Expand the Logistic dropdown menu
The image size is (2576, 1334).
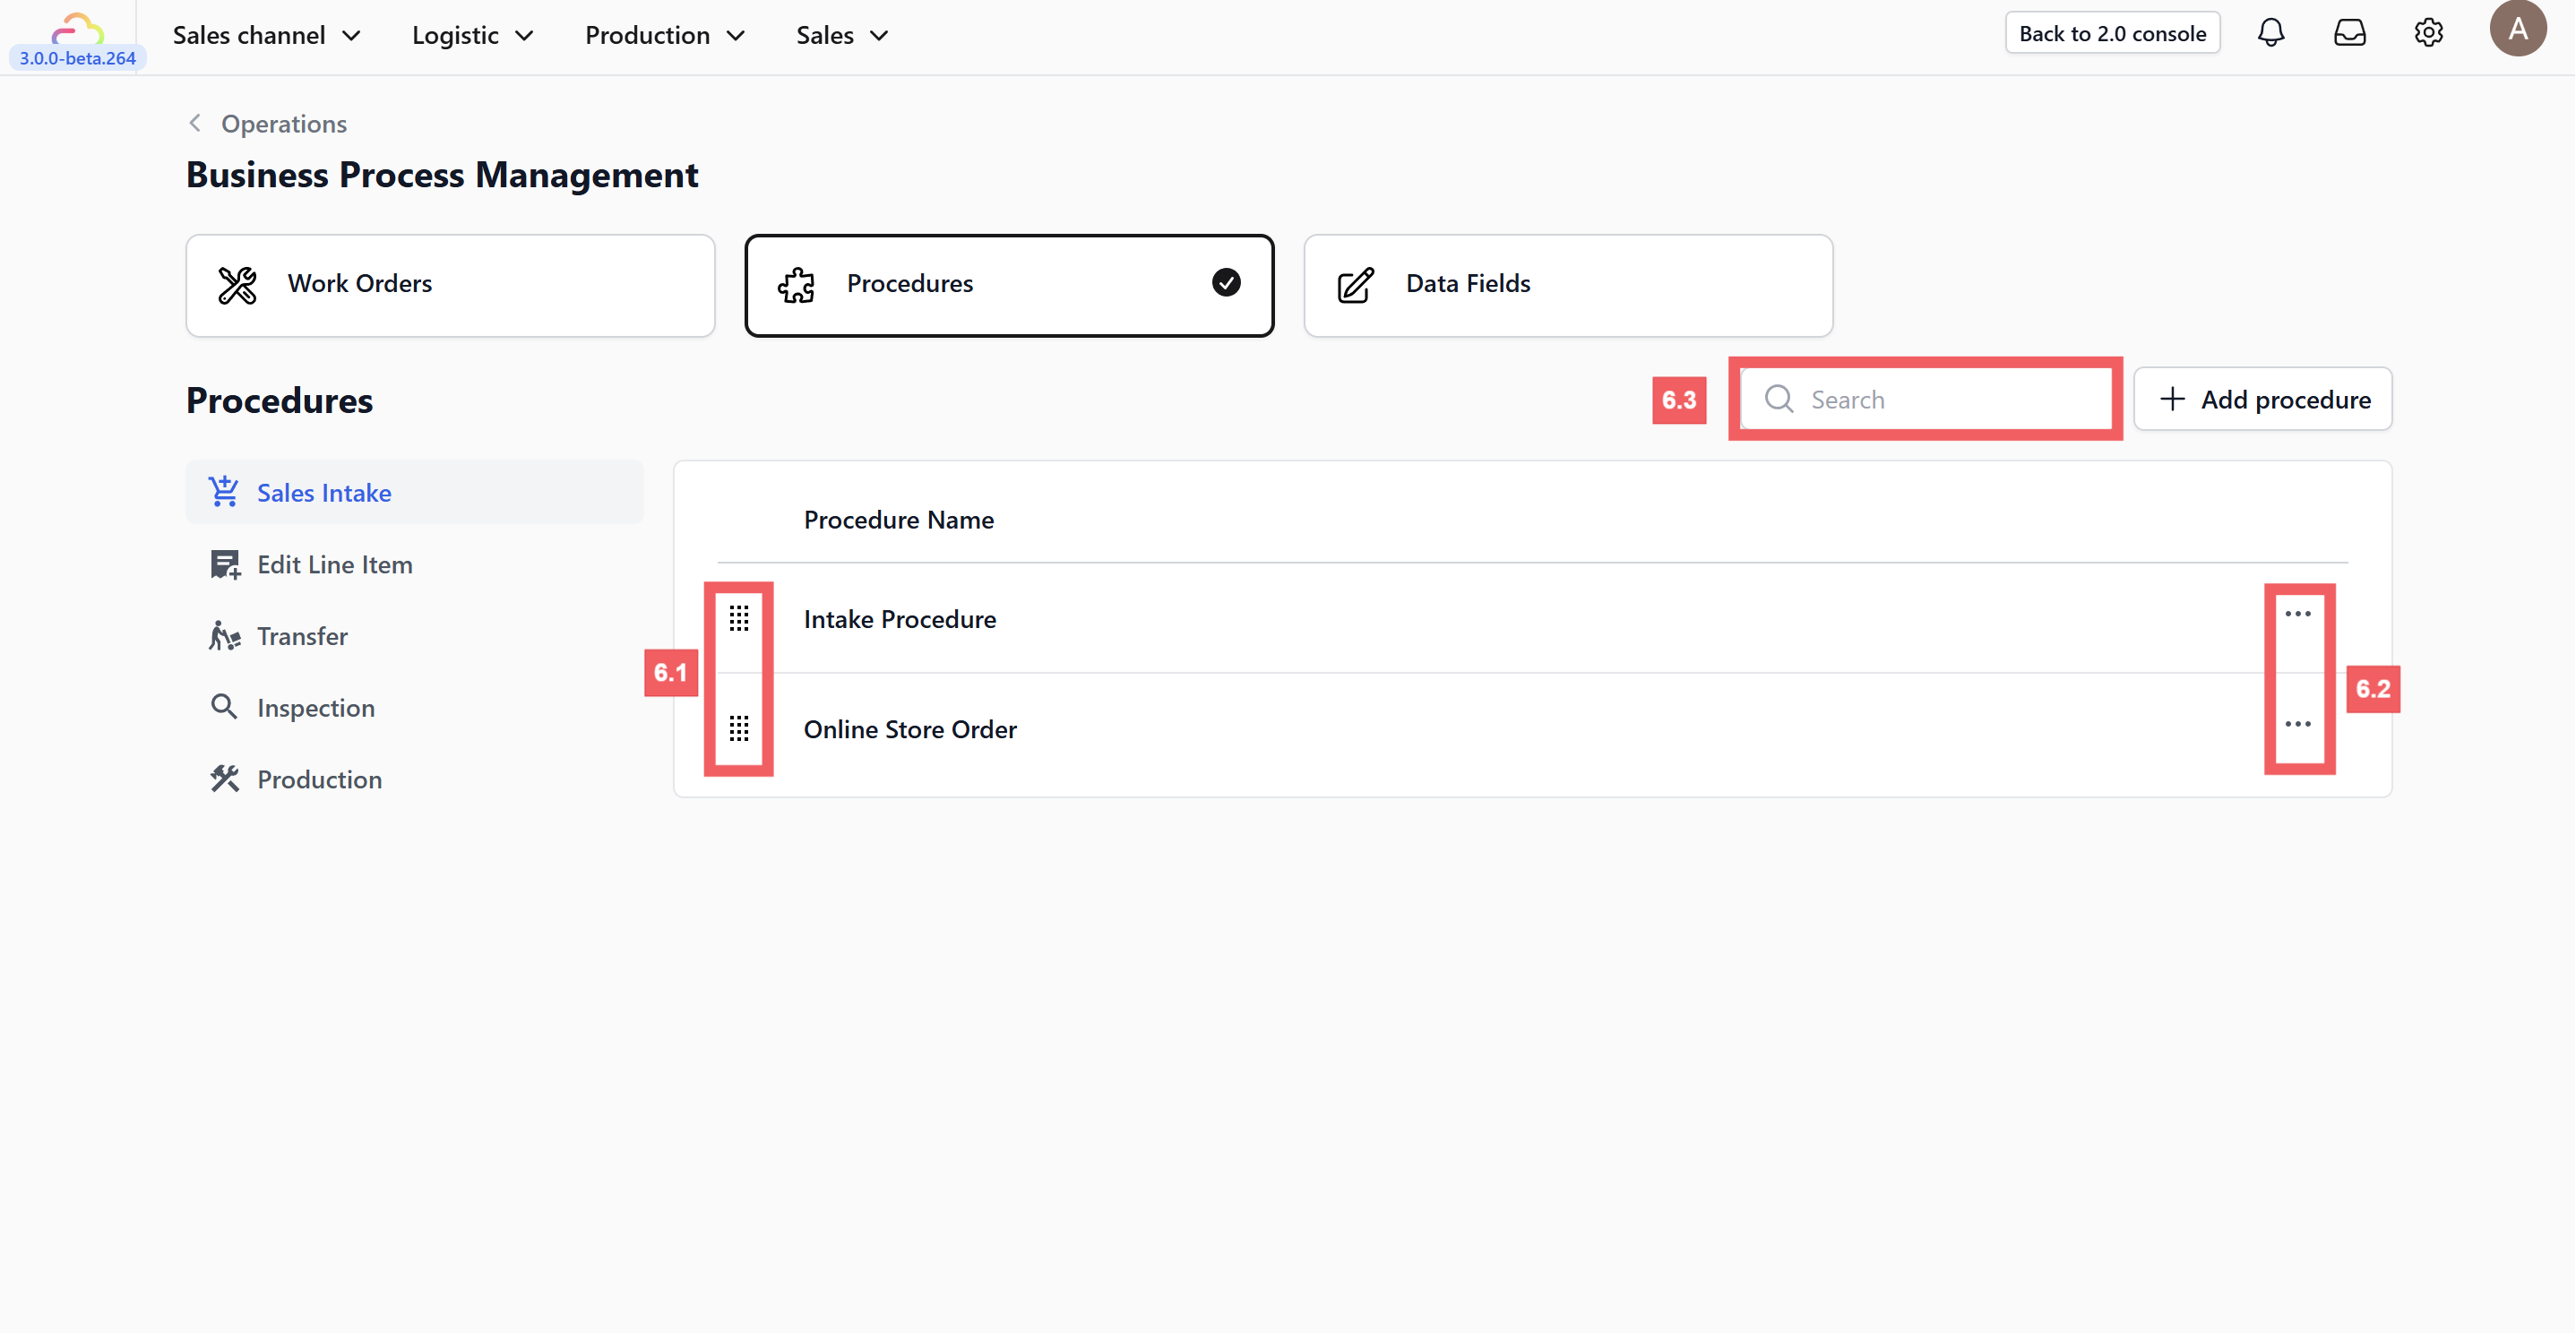472,35
